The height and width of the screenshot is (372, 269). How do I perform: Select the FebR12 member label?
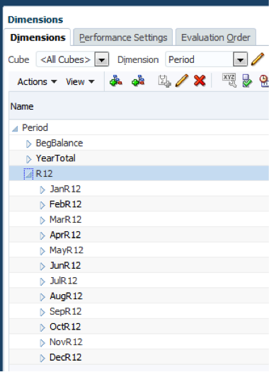coord(66,204)
